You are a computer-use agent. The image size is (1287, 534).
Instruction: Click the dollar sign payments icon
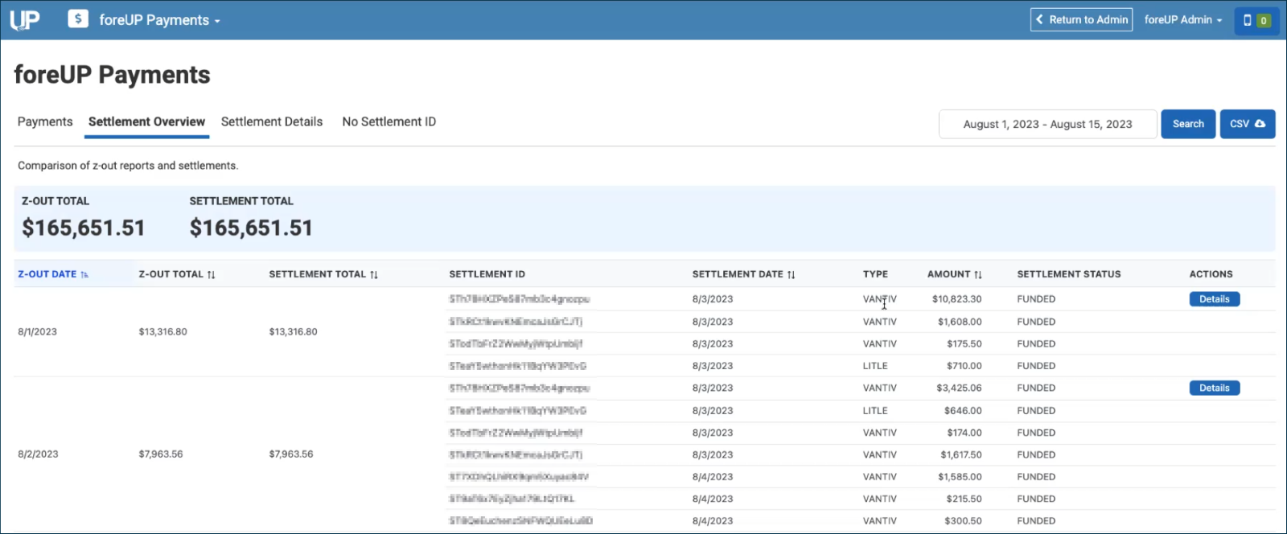click(x=78, y=18)
